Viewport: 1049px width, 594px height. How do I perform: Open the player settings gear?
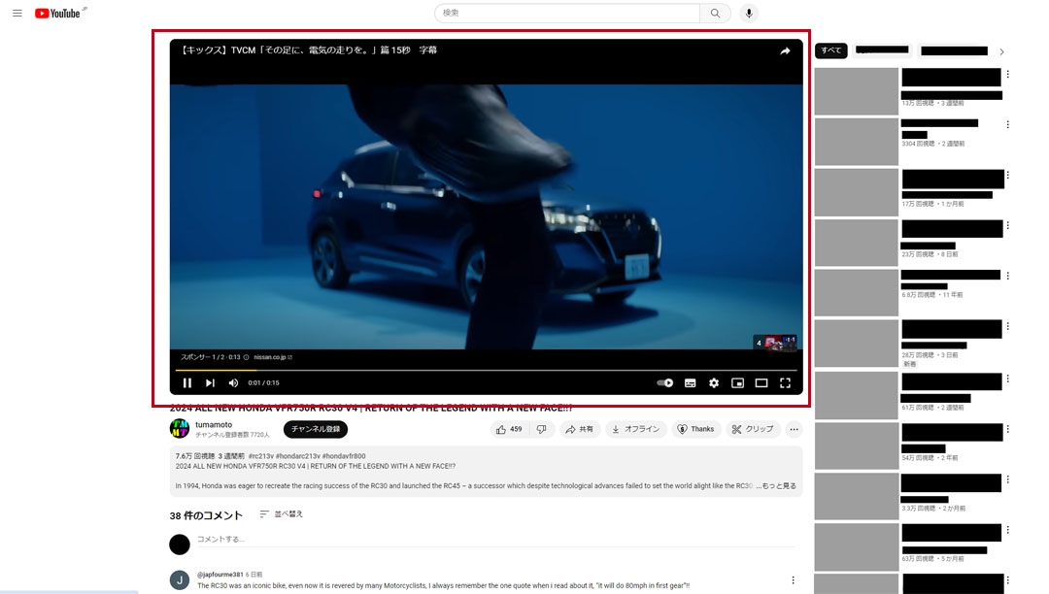click(x=714, y=383)
